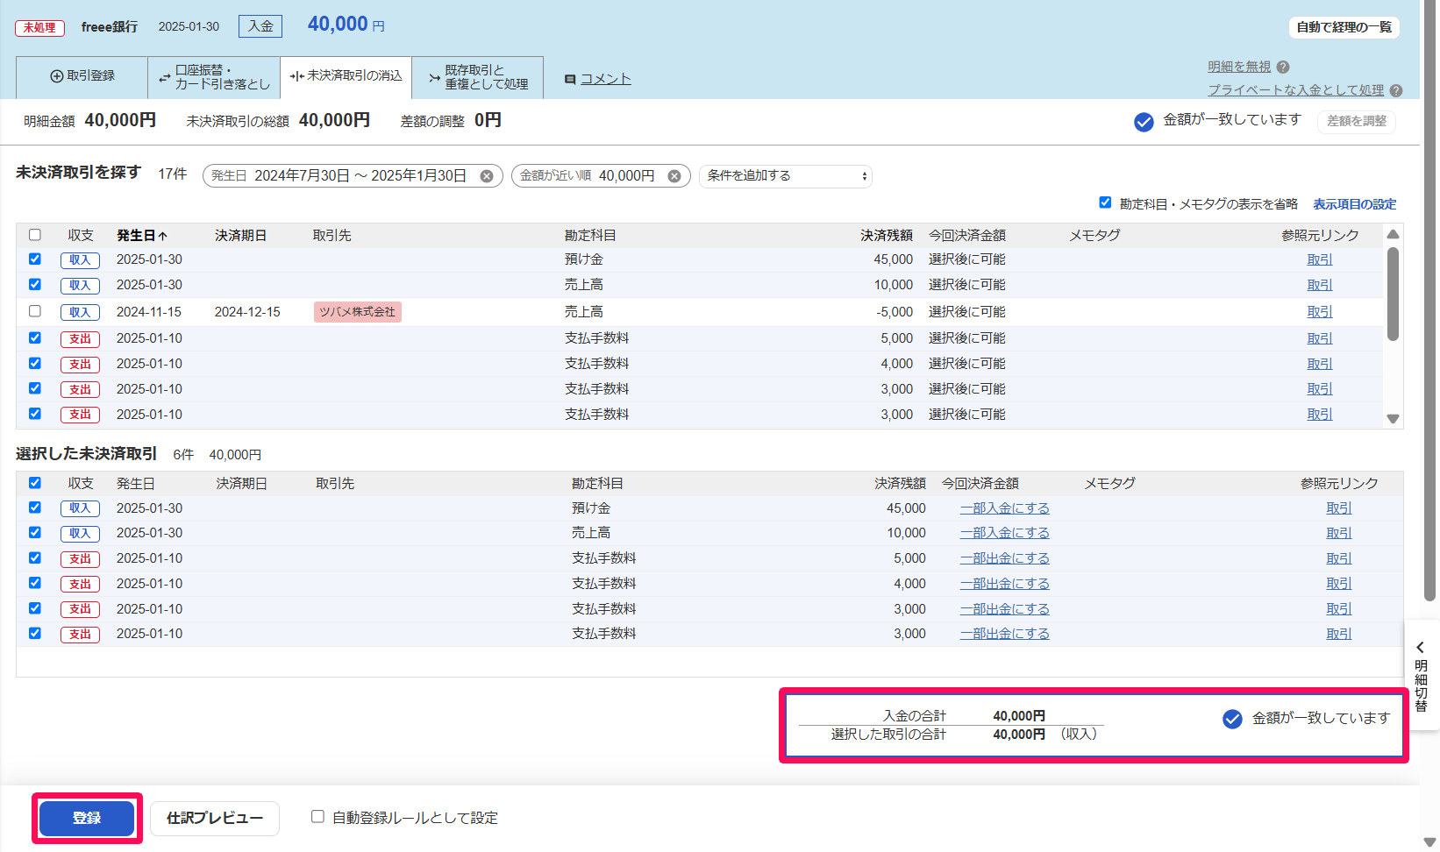The image size is (1440, 852).
Task: Remove the 発生日 date range filter
Action: click(x=487, y=176)
